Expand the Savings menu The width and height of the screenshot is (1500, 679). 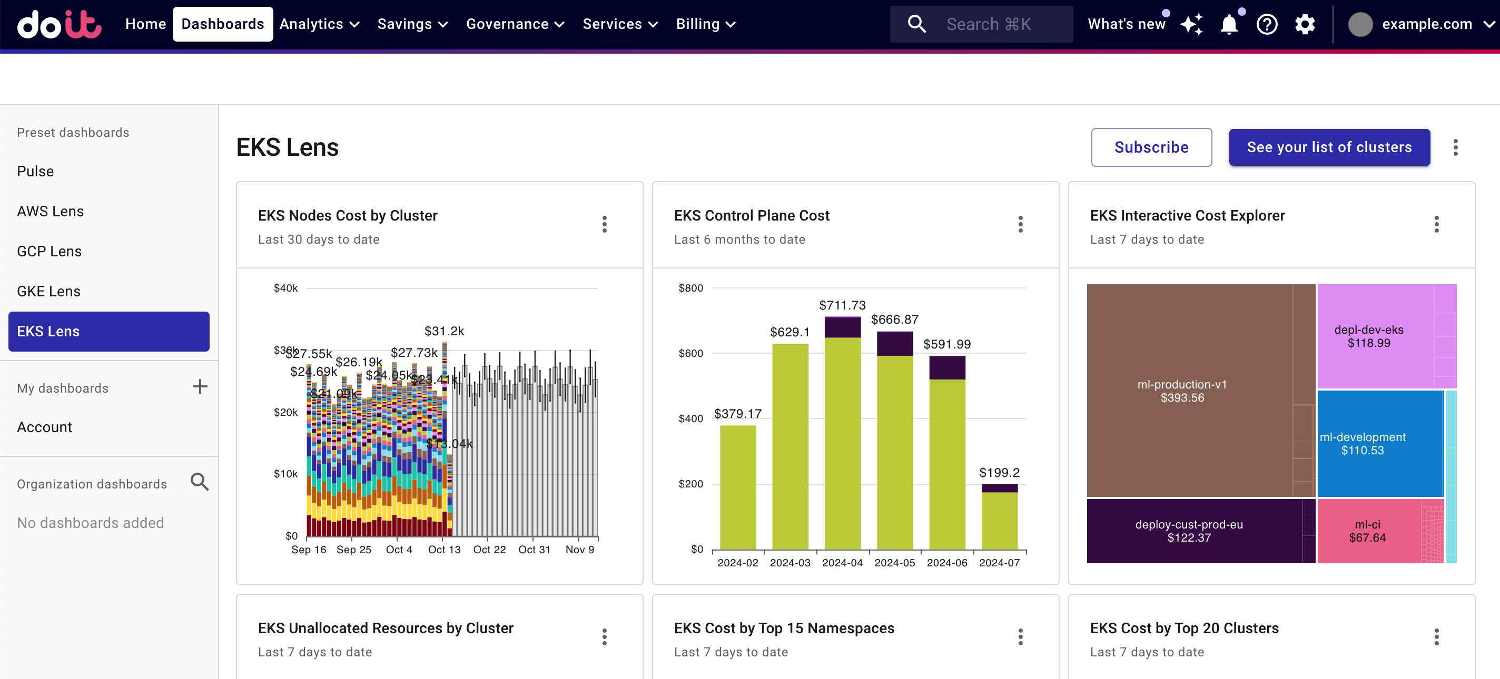pos(412,24)
